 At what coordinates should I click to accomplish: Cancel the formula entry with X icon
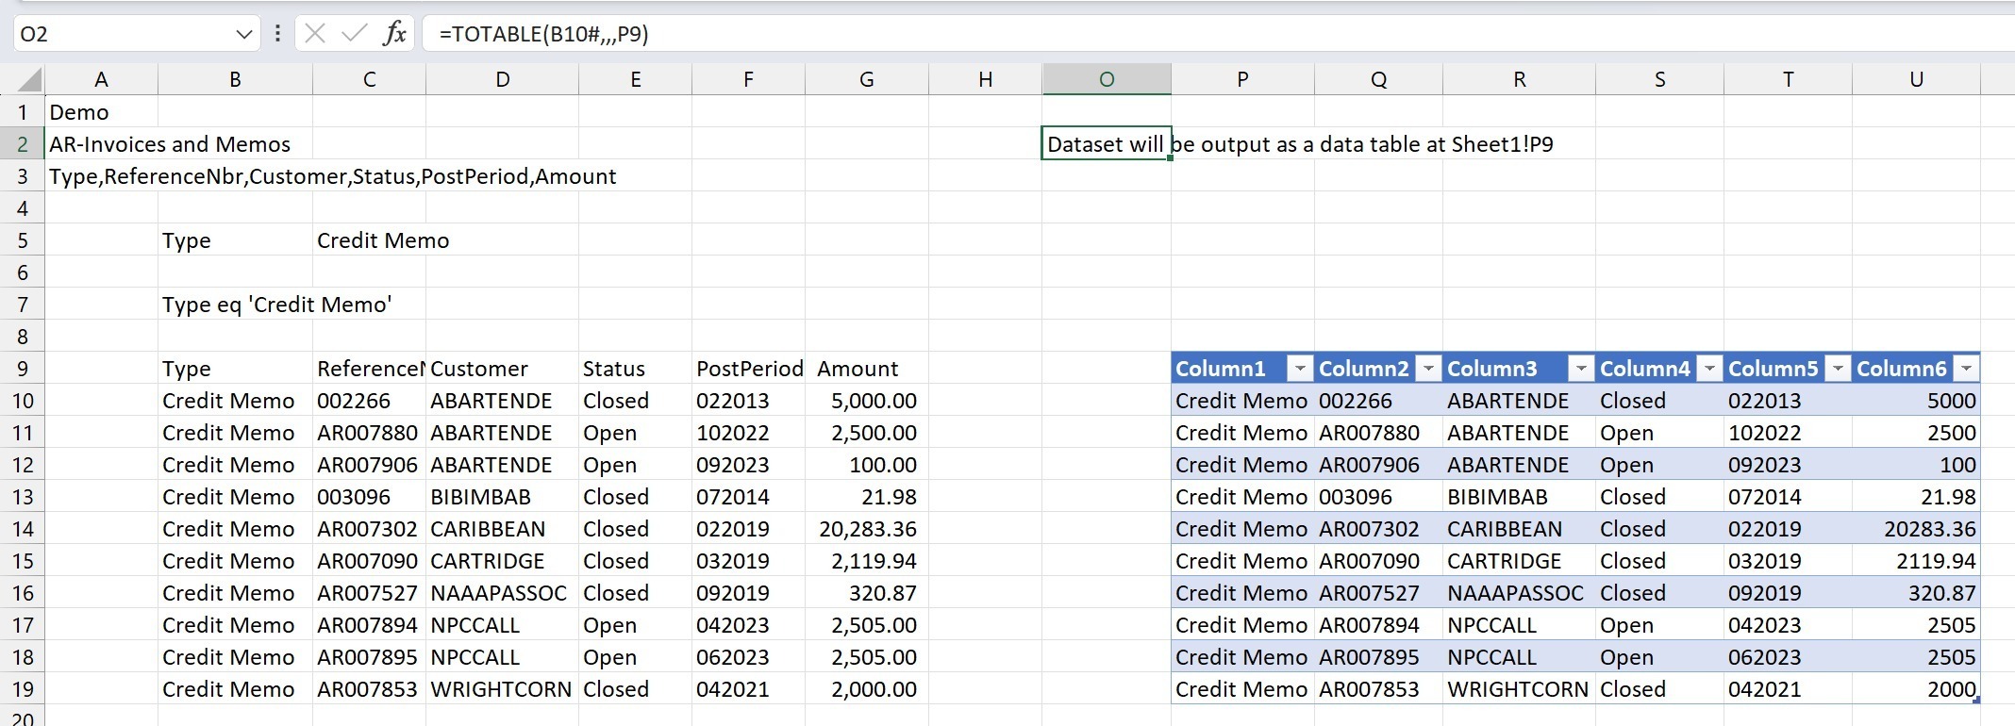pos(315,34)
